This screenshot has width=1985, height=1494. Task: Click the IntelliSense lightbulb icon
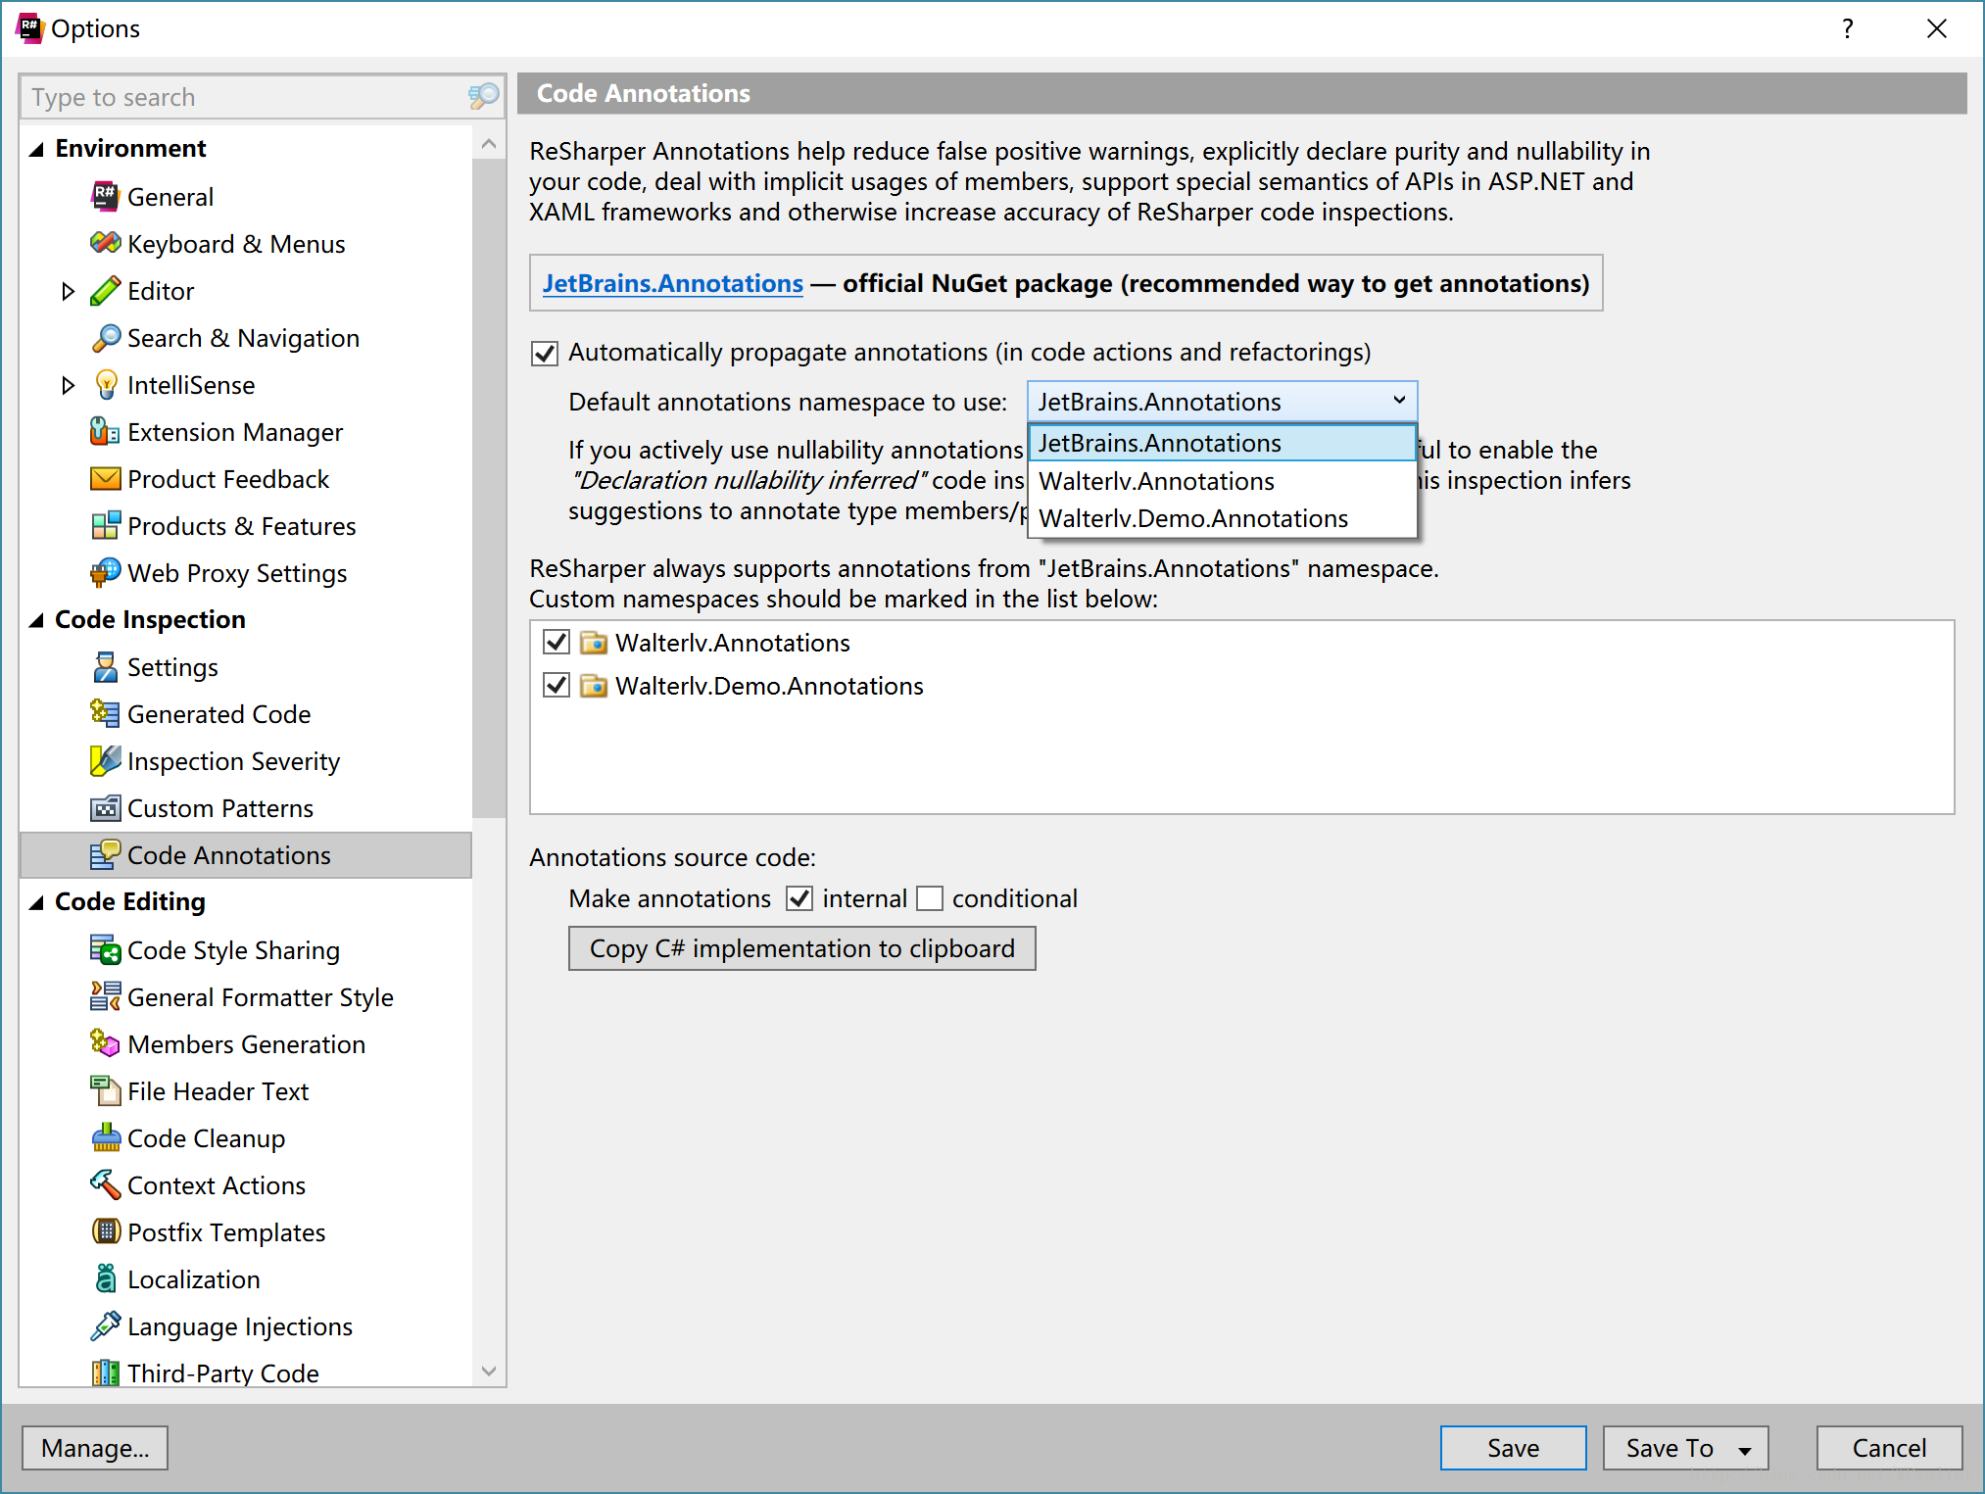(x=105, y=385)
